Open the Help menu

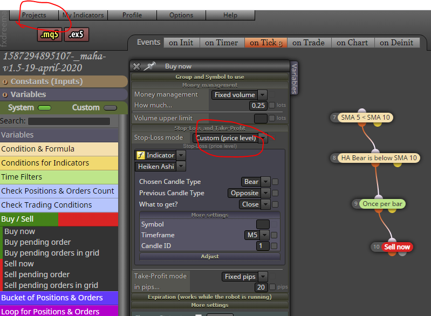click(230, 15)
